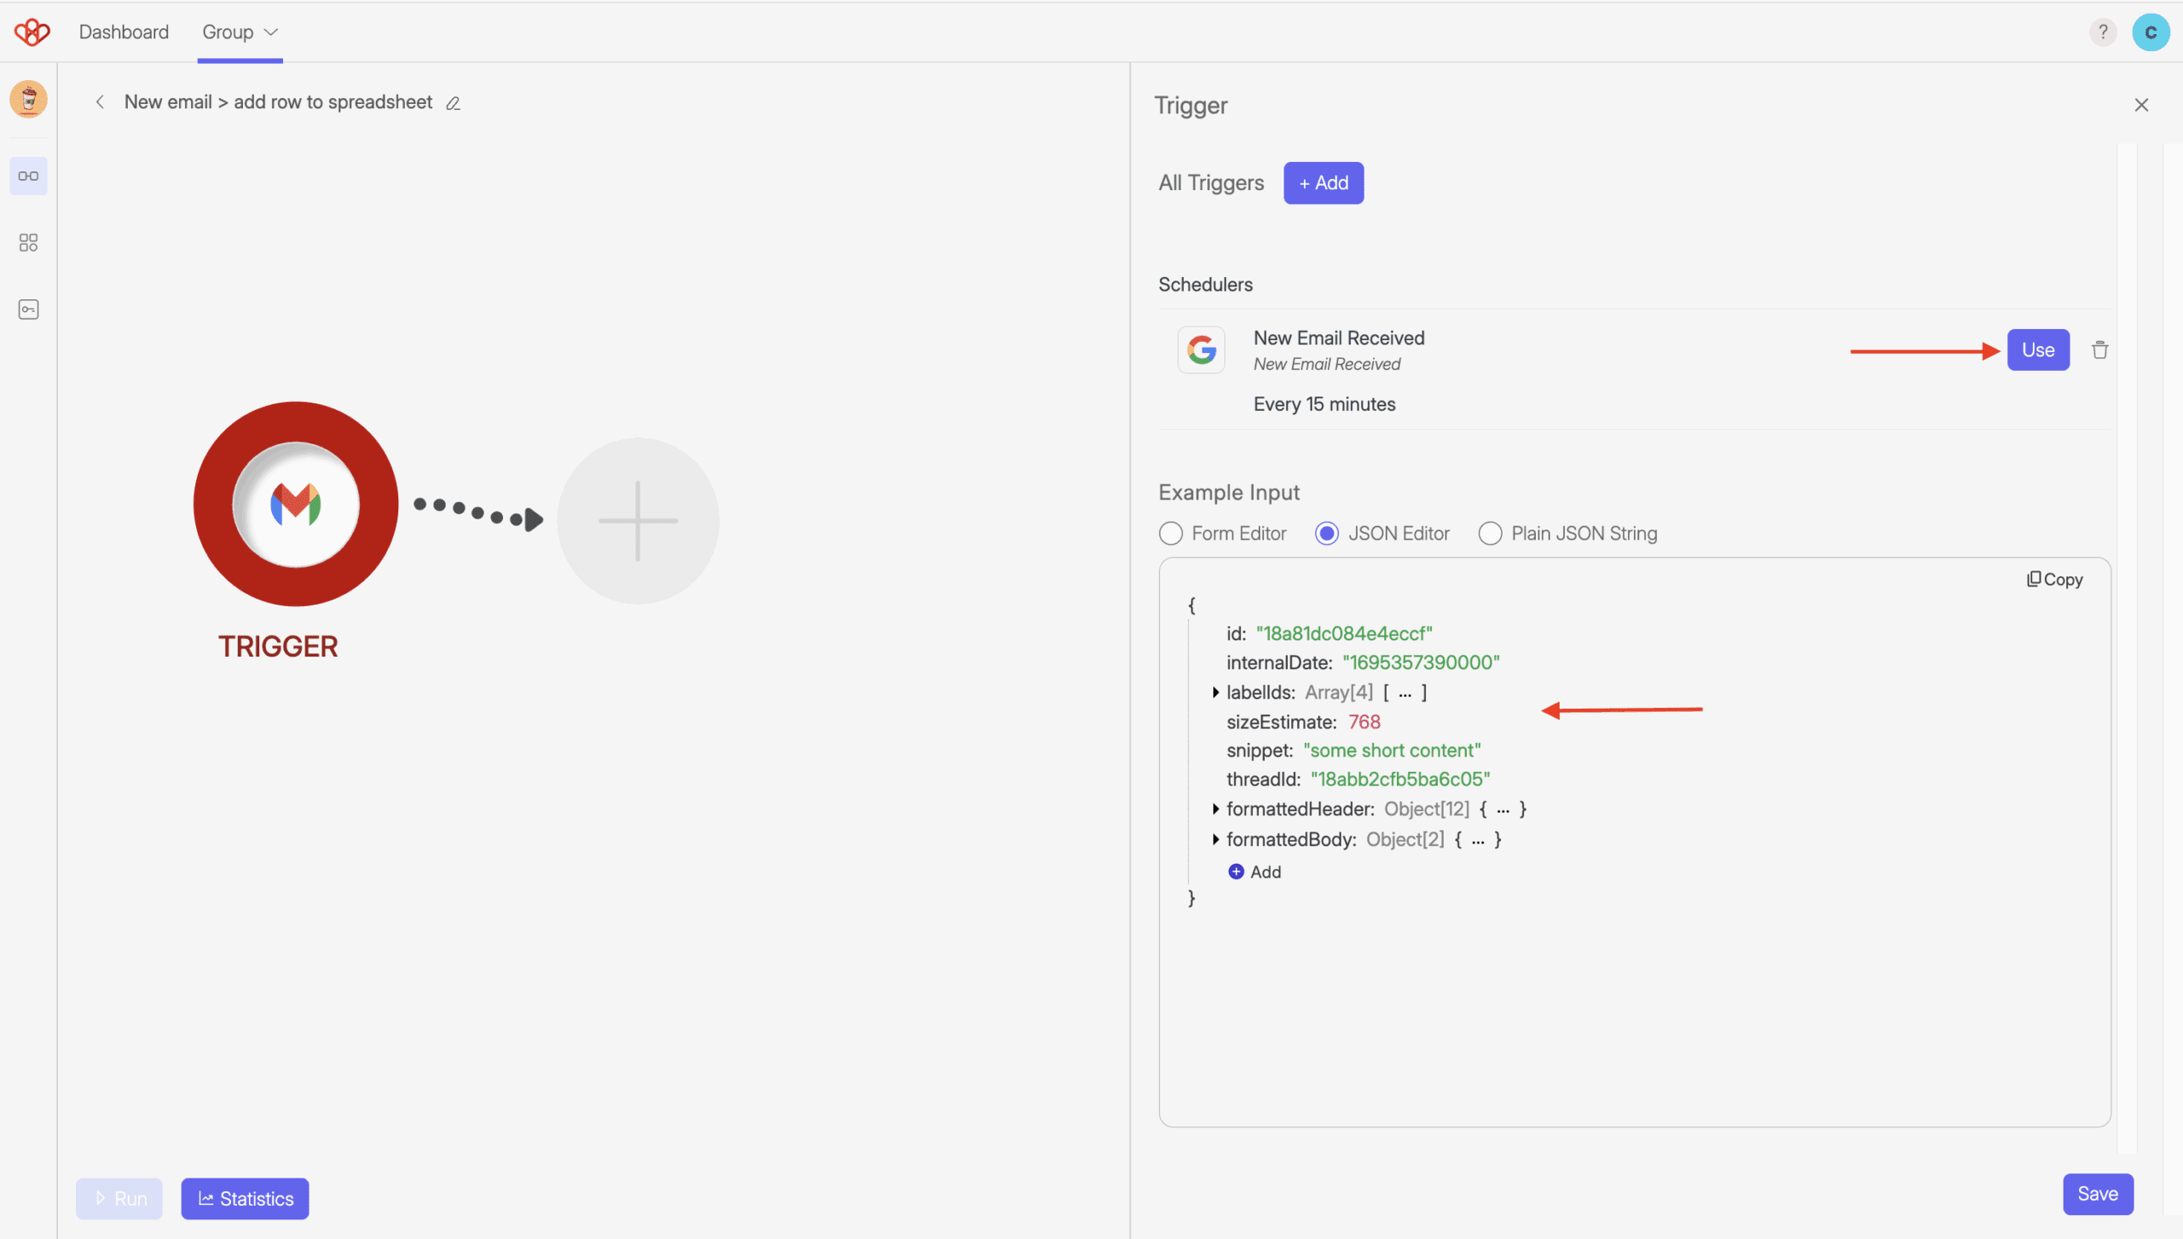Click the snippet value "some short content"
The height and width of the screenshot is (1239, 2183).
pyautogui.click(x=1392, y=750)
